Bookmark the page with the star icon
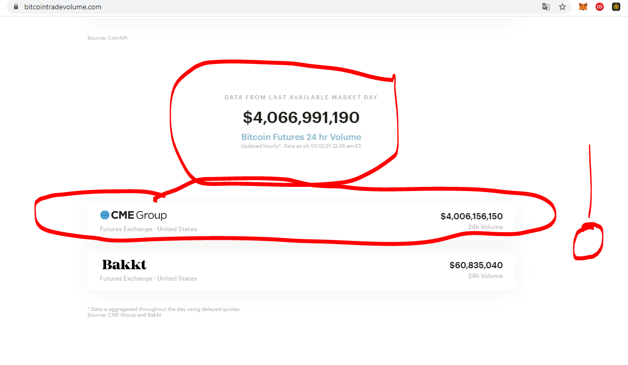 (563, 7)
